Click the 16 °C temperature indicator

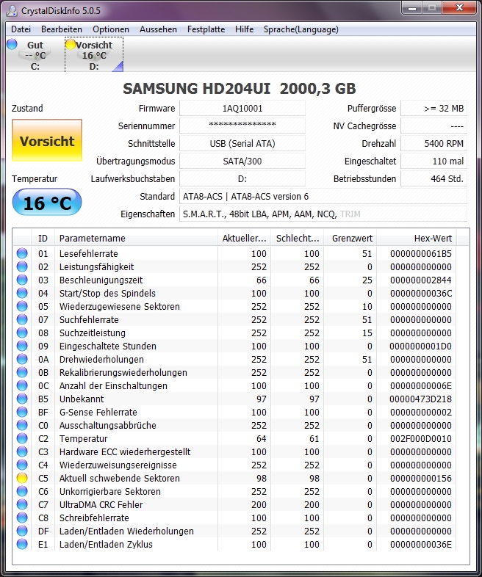tap(47, 203)
